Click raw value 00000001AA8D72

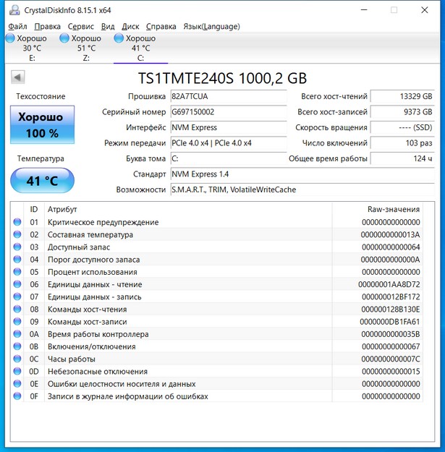click(389, 284)
